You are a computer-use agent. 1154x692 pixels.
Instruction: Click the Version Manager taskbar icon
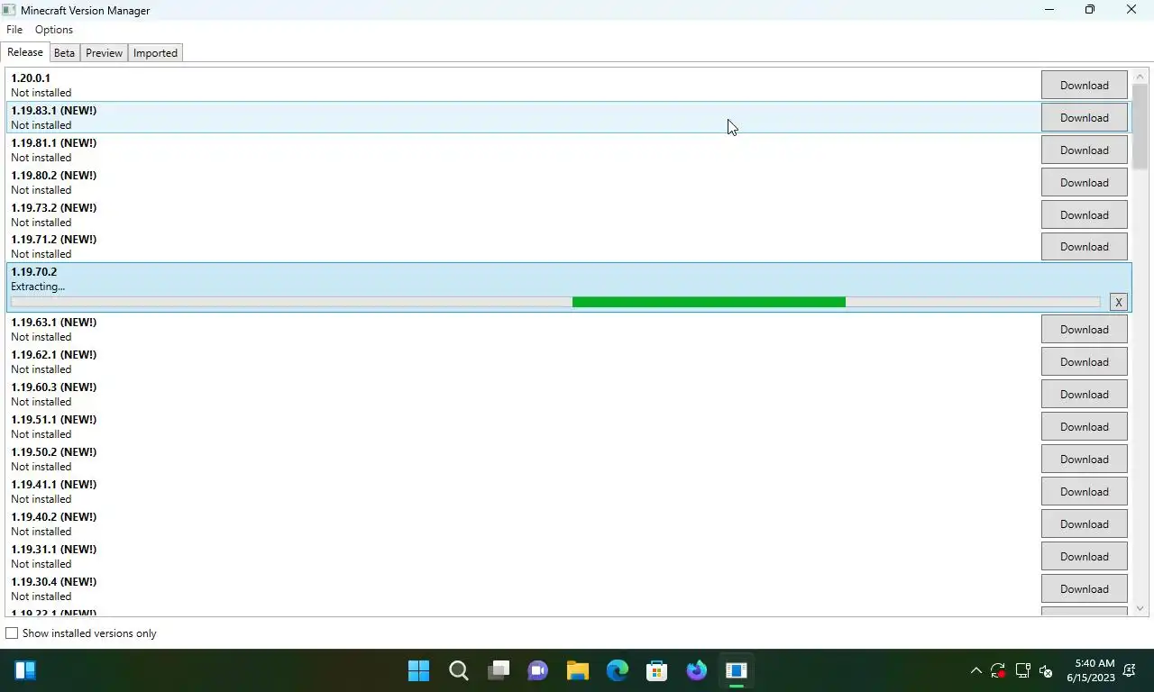737,670
